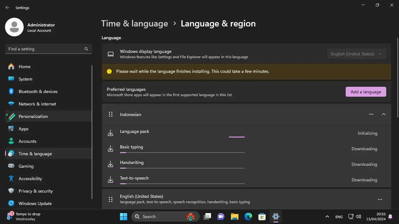
Task: Click the taskbar Search box
Action: click(165, 217)
